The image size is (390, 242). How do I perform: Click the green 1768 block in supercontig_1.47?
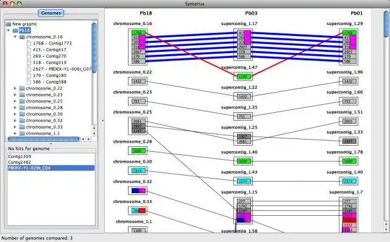click(243, 76)
